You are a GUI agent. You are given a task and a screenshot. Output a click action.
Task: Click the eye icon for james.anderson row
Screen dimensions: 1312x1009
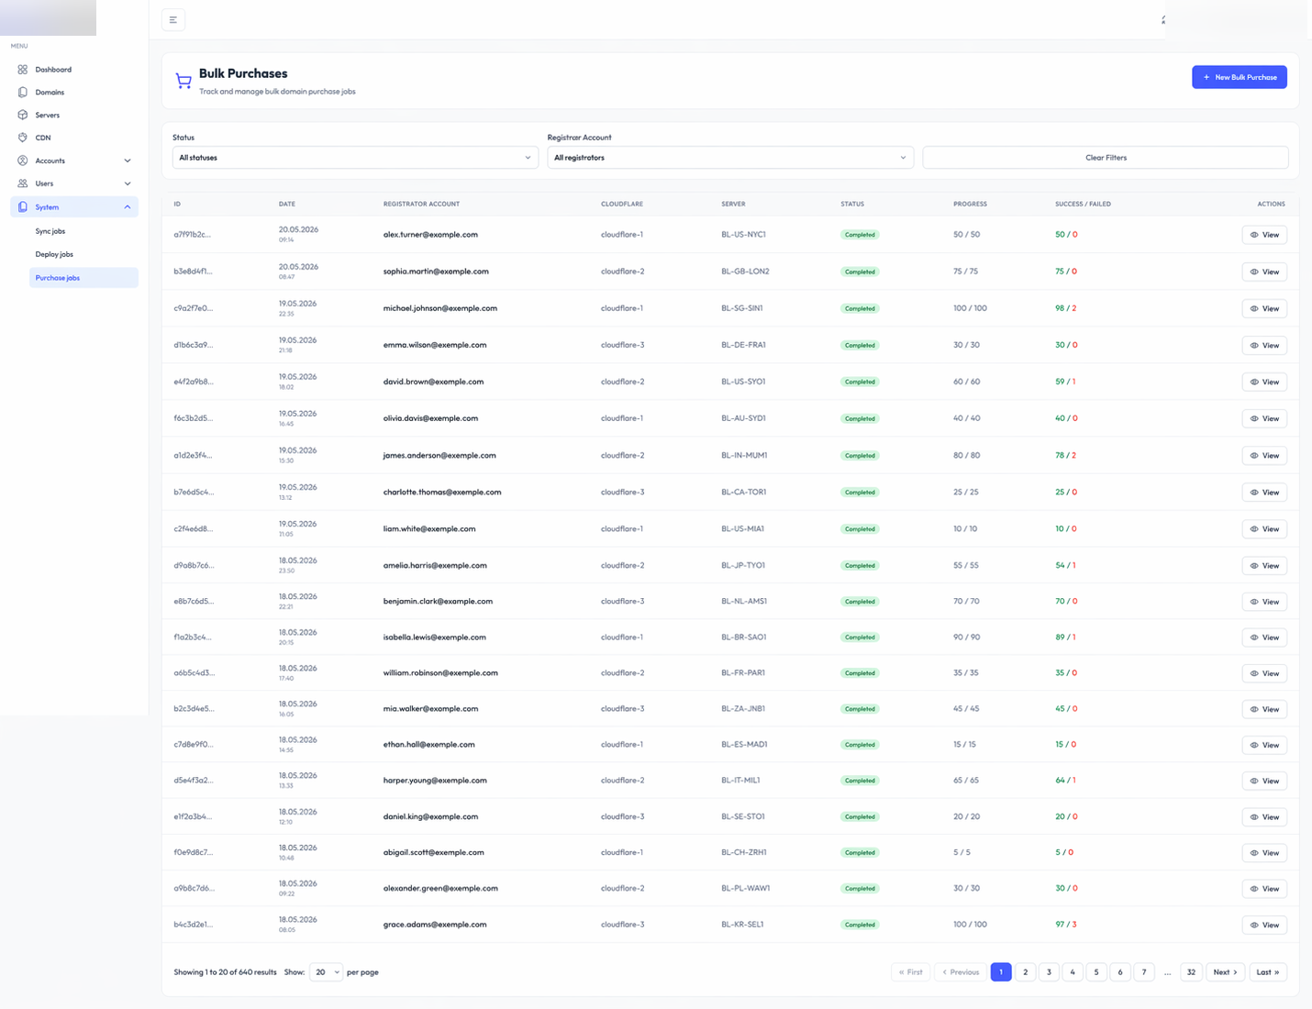1254,456
